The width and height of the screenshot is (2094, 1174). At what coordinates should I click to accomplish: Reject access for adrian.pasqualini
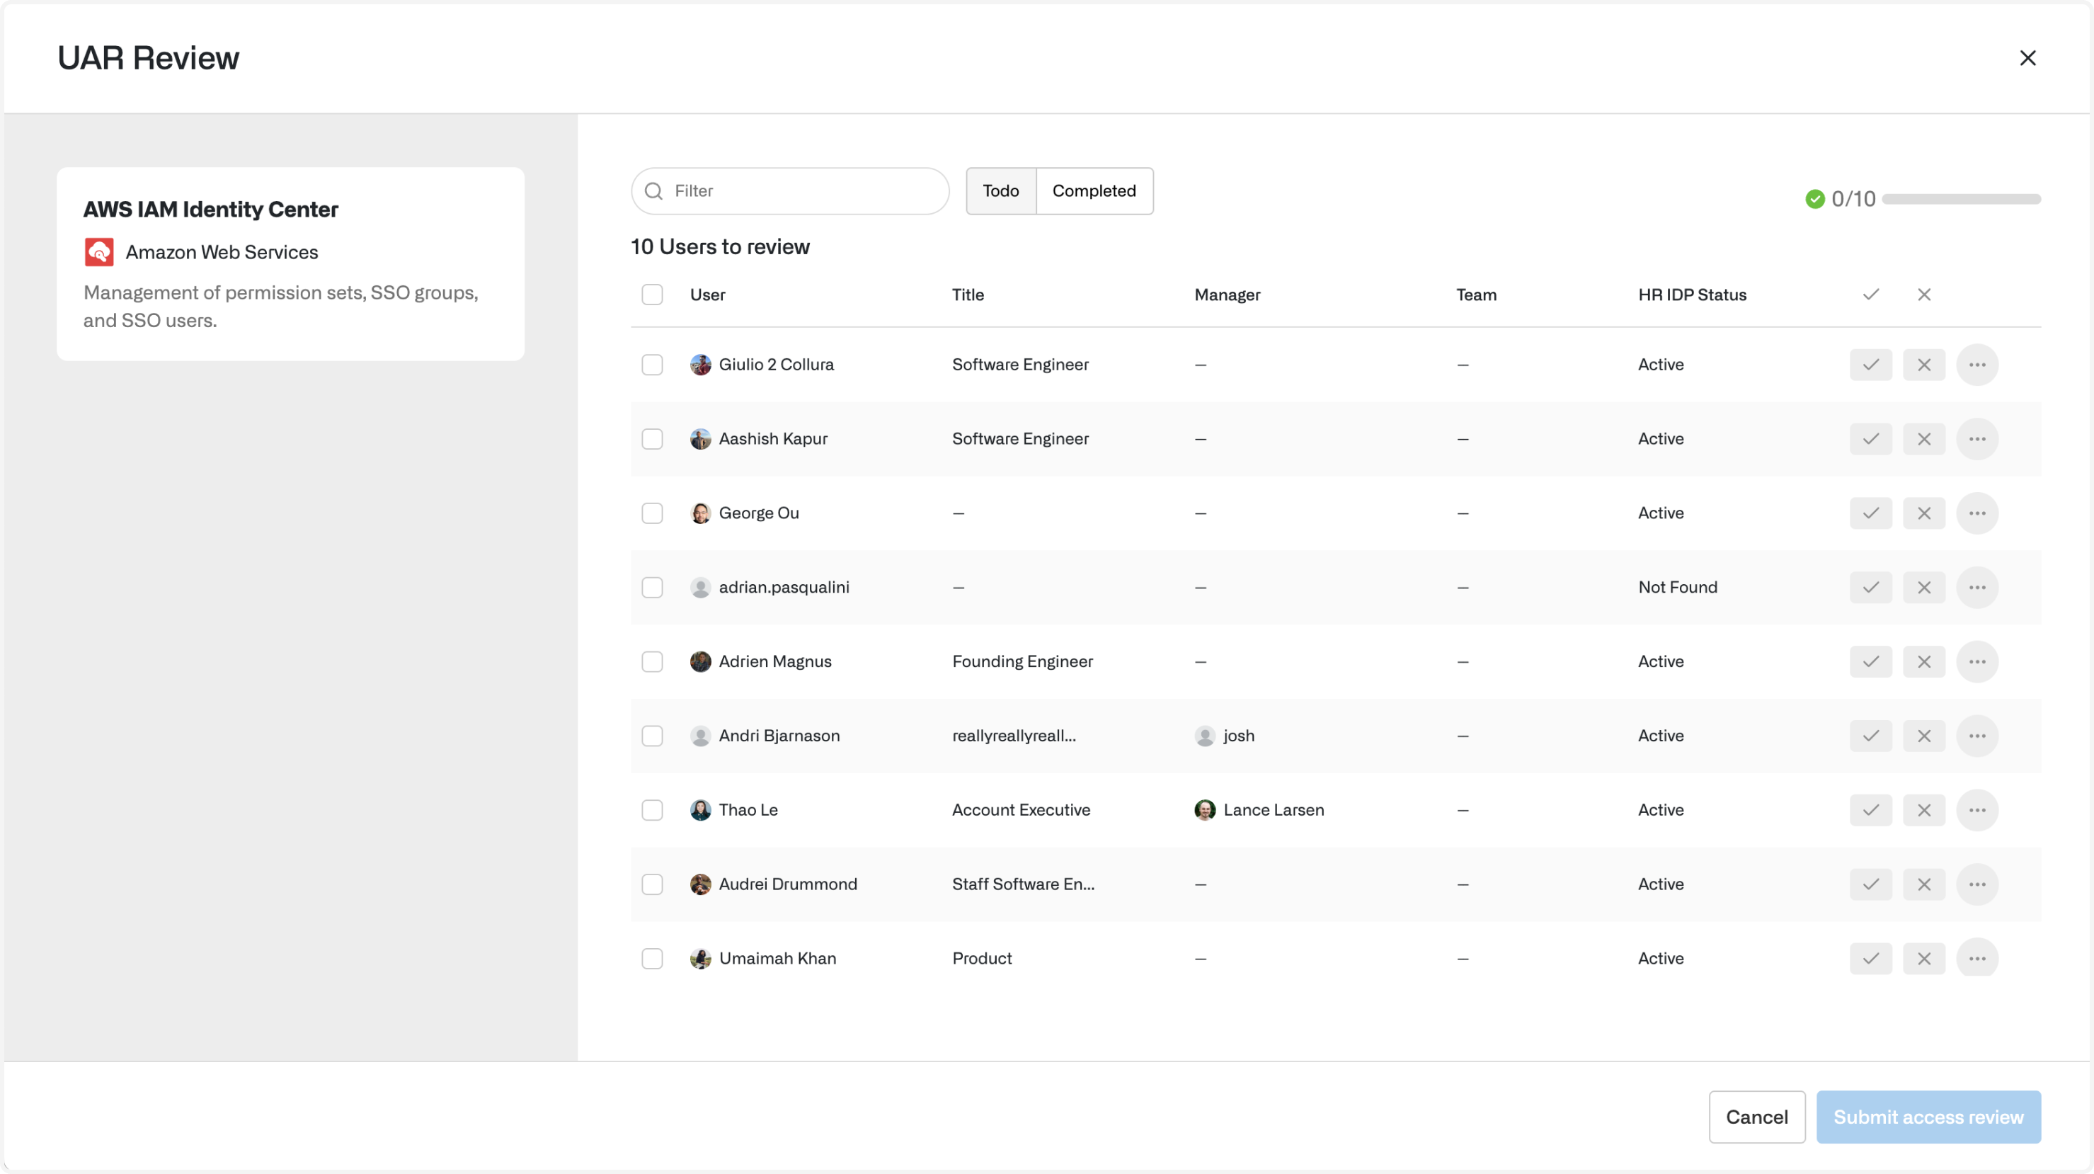coord(1923,587)
